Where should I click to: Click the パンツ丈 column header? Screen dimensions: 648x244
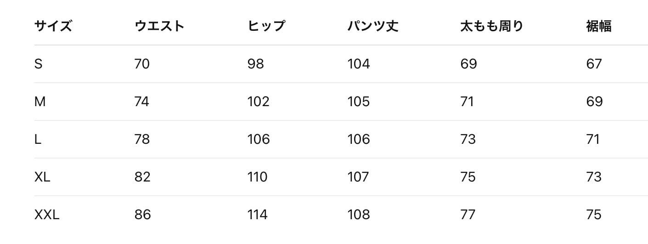[x=372, y=26]
